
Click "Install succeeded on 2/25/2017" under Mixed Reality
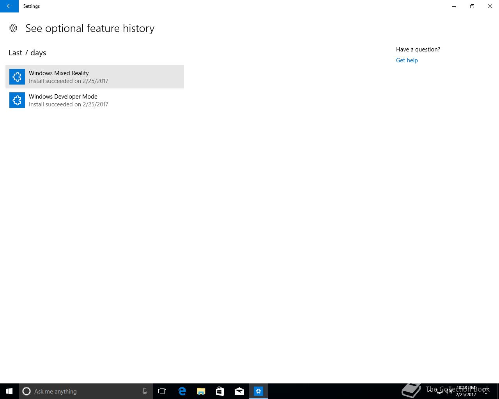69,81
